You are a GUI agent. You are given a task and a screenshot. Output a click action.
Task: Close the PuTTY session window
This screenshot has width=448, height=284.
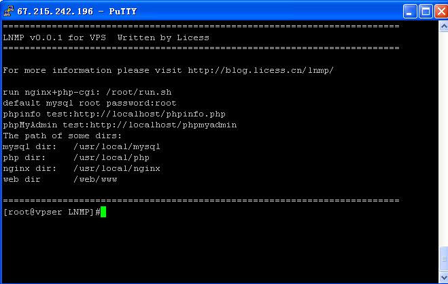click(x=441, y=12)
